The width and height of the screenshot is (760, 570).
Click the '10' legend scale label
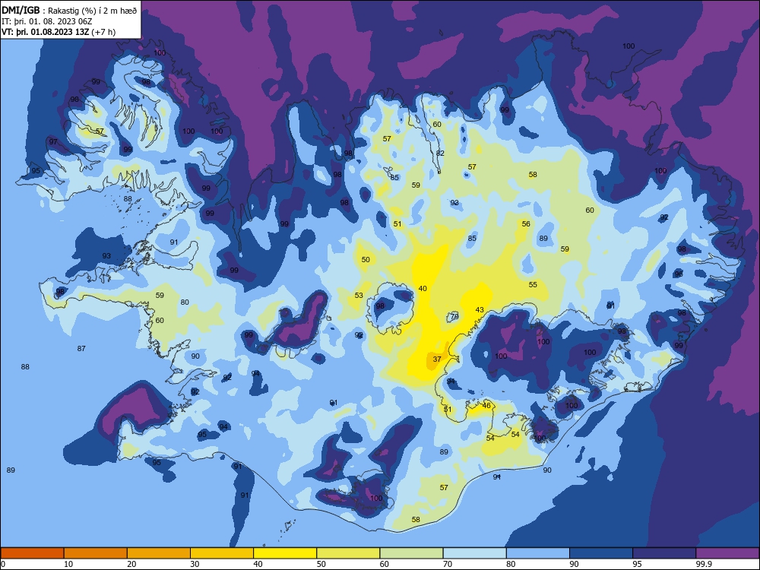coord(68,564)
